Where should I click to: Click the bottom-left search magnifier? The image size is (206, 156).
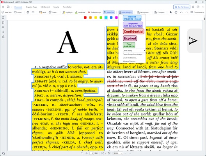pyautogui.click(x=4, y=153)
